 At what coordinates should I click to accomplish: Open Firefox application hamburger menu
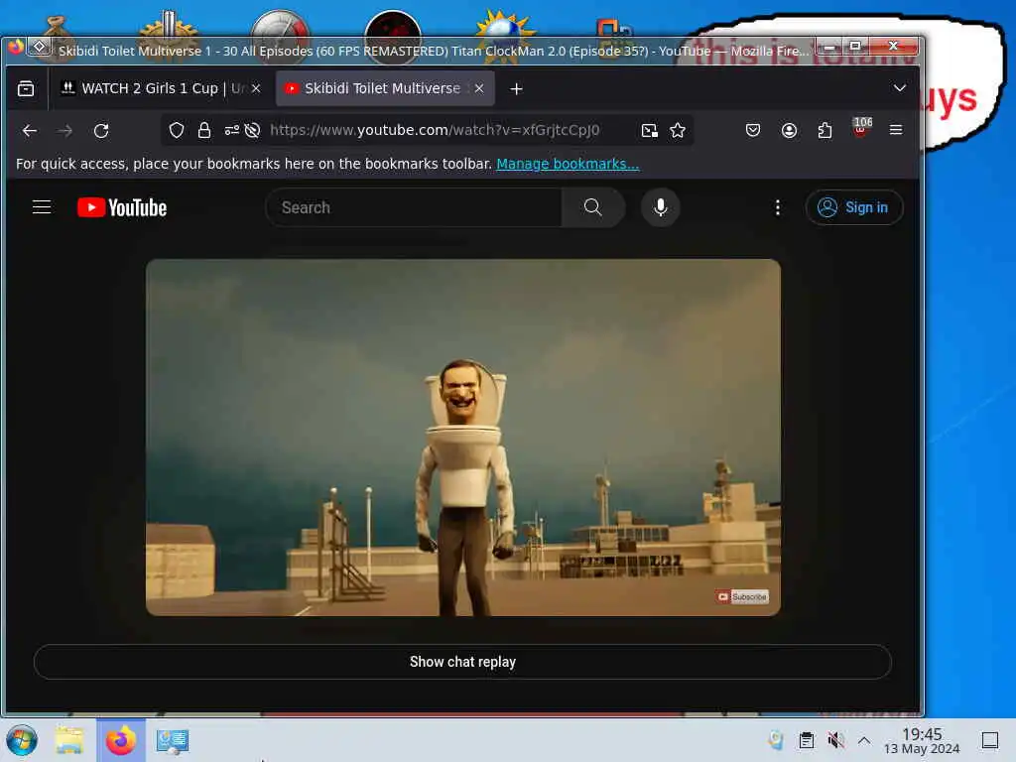[x=896, y=130]
